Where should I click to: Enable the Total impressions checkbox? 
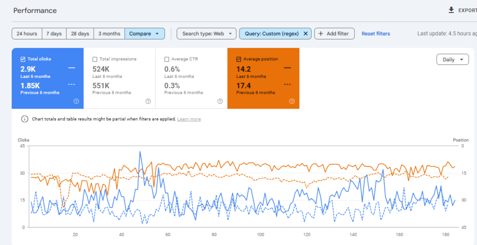95,59
